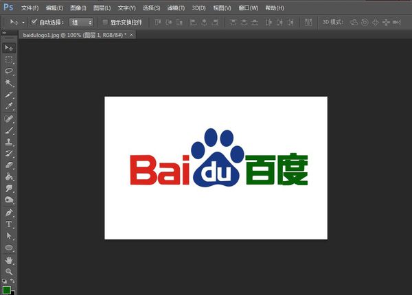Open the 3D(D) menu

coord(198,8)
